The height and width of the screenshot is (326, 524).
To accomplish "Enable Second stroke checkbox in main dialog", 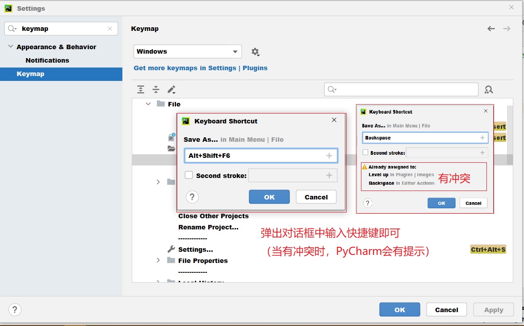I will coord(189,175).
